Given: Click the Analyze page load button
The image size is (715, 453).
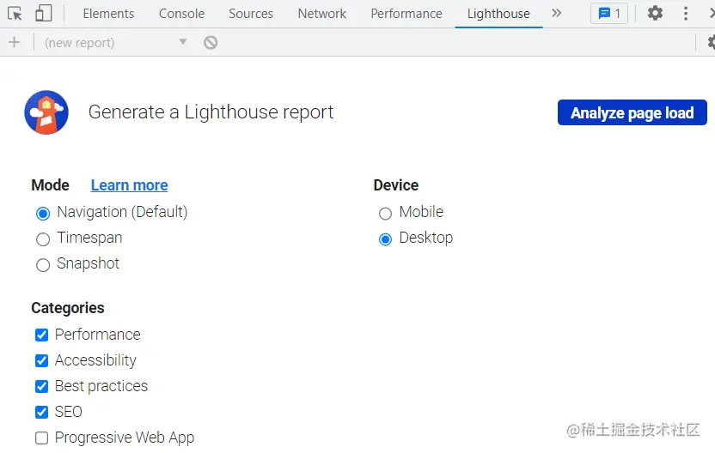Looking at the screenshot, I should tap(632, 112).
